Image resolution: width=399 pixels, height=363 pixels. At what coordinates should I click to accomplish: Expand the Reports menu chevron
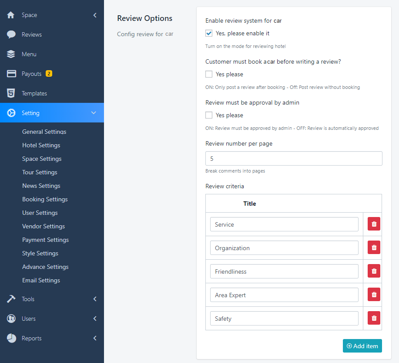click(95, 338)
